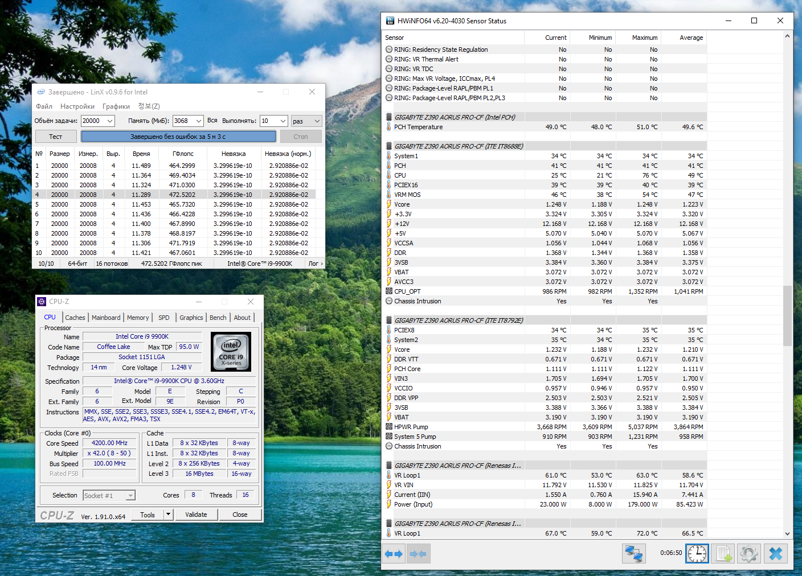Switch to the About tab in CPU-Z
Image resolution: width=802 pixels, height=576 pixels.
click(x=242, y=318)
